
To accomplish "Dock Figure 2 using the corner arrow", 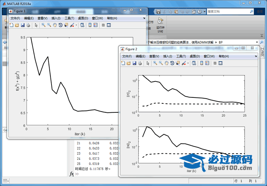I will point(256,56).
